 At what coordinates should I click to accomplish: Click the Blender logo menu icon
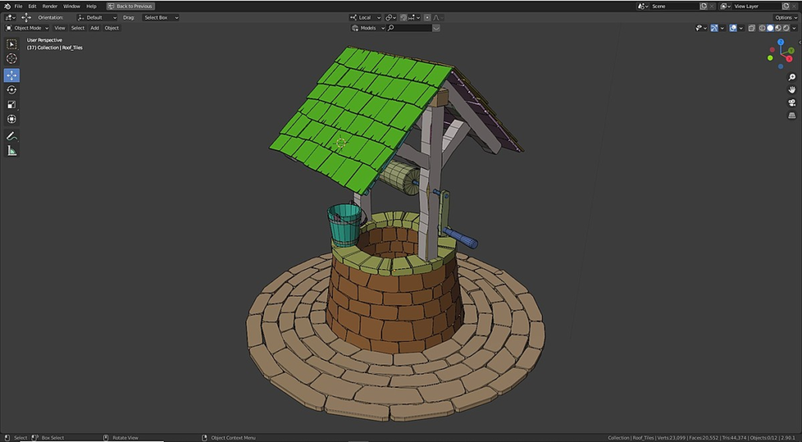pos(7,6)
